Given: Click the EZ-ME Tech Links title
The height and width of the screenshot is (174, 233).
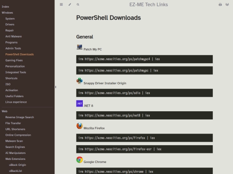Looking at the screenshot, I should [x=148, y=5].
